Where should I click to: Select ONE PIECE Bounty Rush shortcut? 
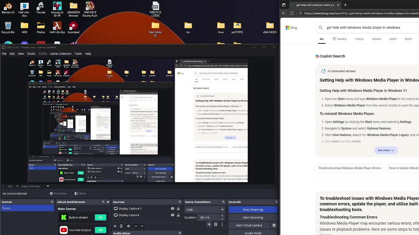90,10
